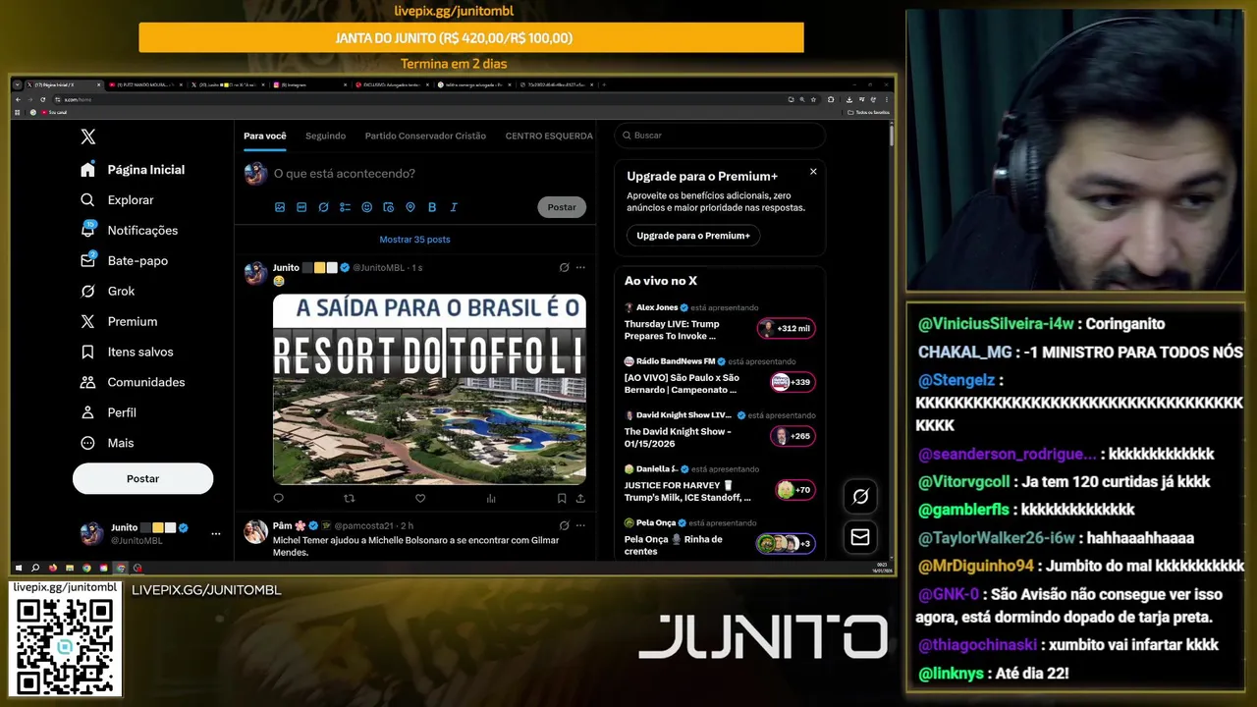Switch to the CENTRO ESQUERDA tab
The height and width of the screenshot is (707, 1257).
[549, 136]
